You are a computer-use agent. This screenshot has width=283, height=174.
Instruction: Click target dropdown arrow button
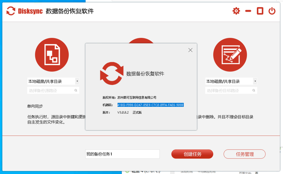click(x=255, y=81)
